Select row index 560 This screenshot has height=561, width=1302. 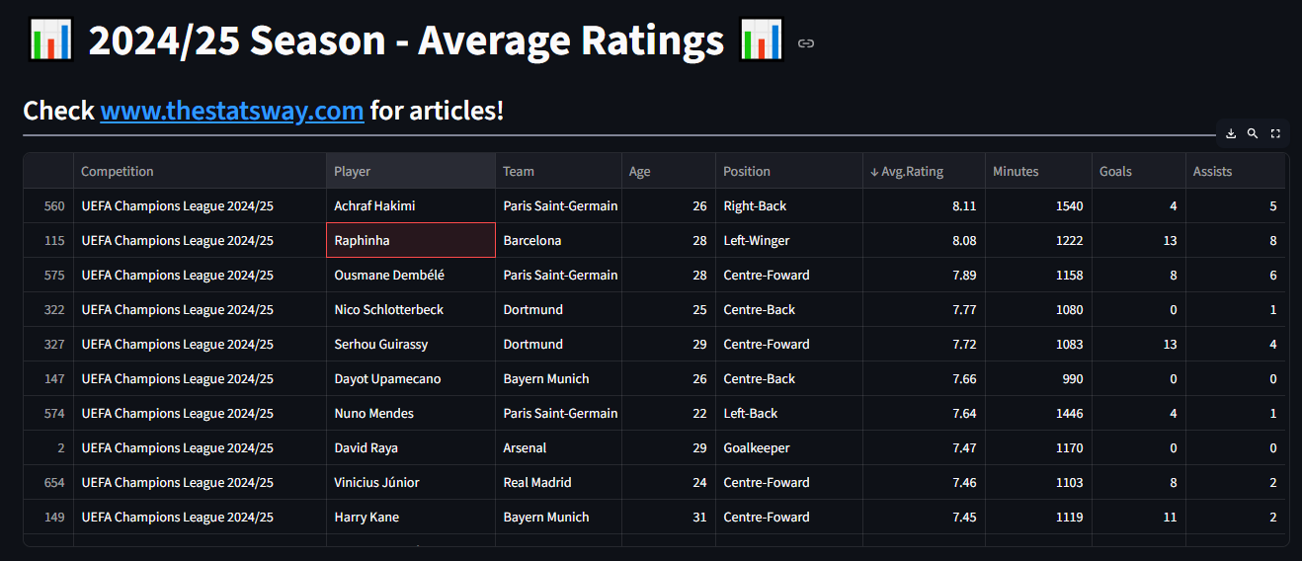pyautogui.click(x=48, y=205)
